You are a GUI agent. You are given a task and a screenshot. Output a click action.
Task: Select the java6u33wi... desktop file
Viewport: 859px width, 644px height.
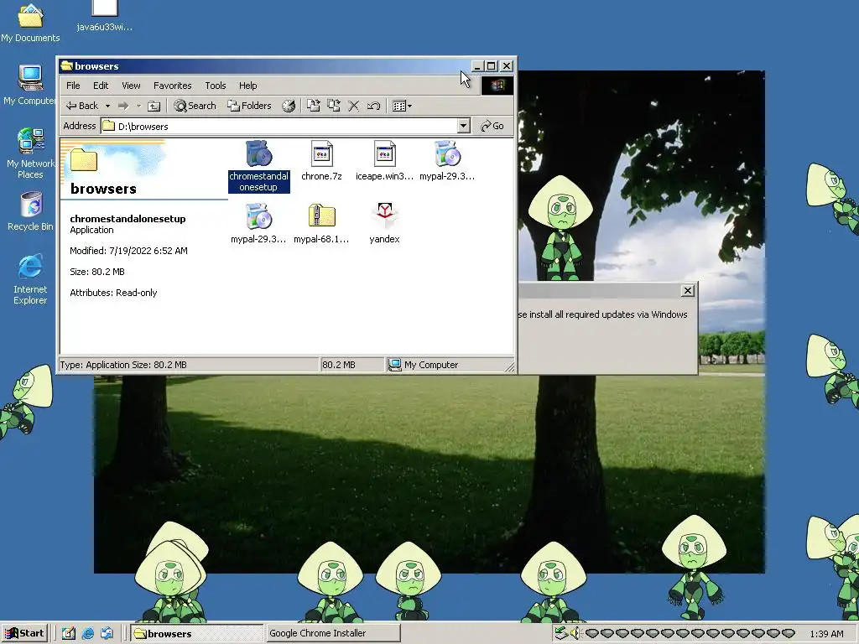point(105,17)
